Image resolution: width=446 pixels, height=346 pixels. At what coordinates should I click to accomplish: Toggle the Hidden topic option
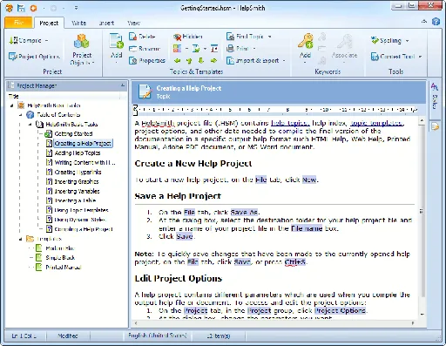pyautogui.click(x=187, y=37)
